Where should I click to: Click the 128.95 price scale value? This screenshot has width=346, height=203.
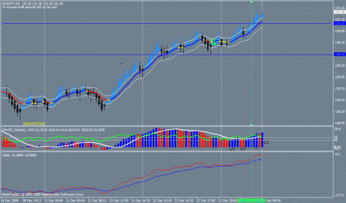[340, 123]
